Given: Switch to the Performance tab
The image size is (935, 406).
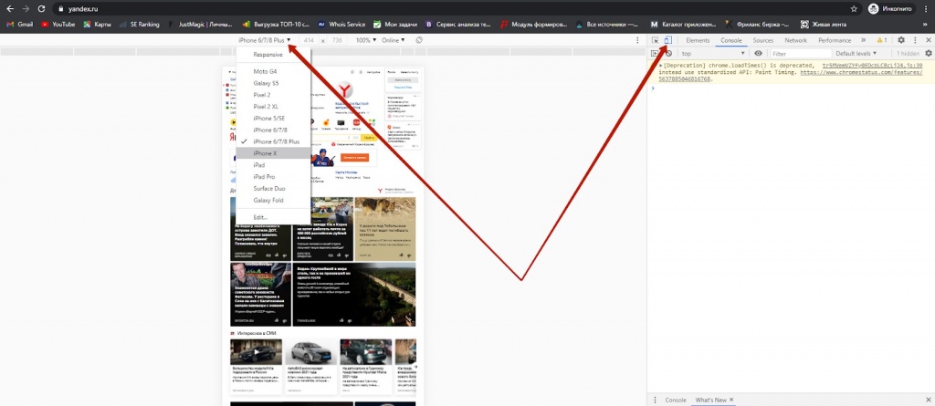Looking at the screenshot, I should point(835,40).
